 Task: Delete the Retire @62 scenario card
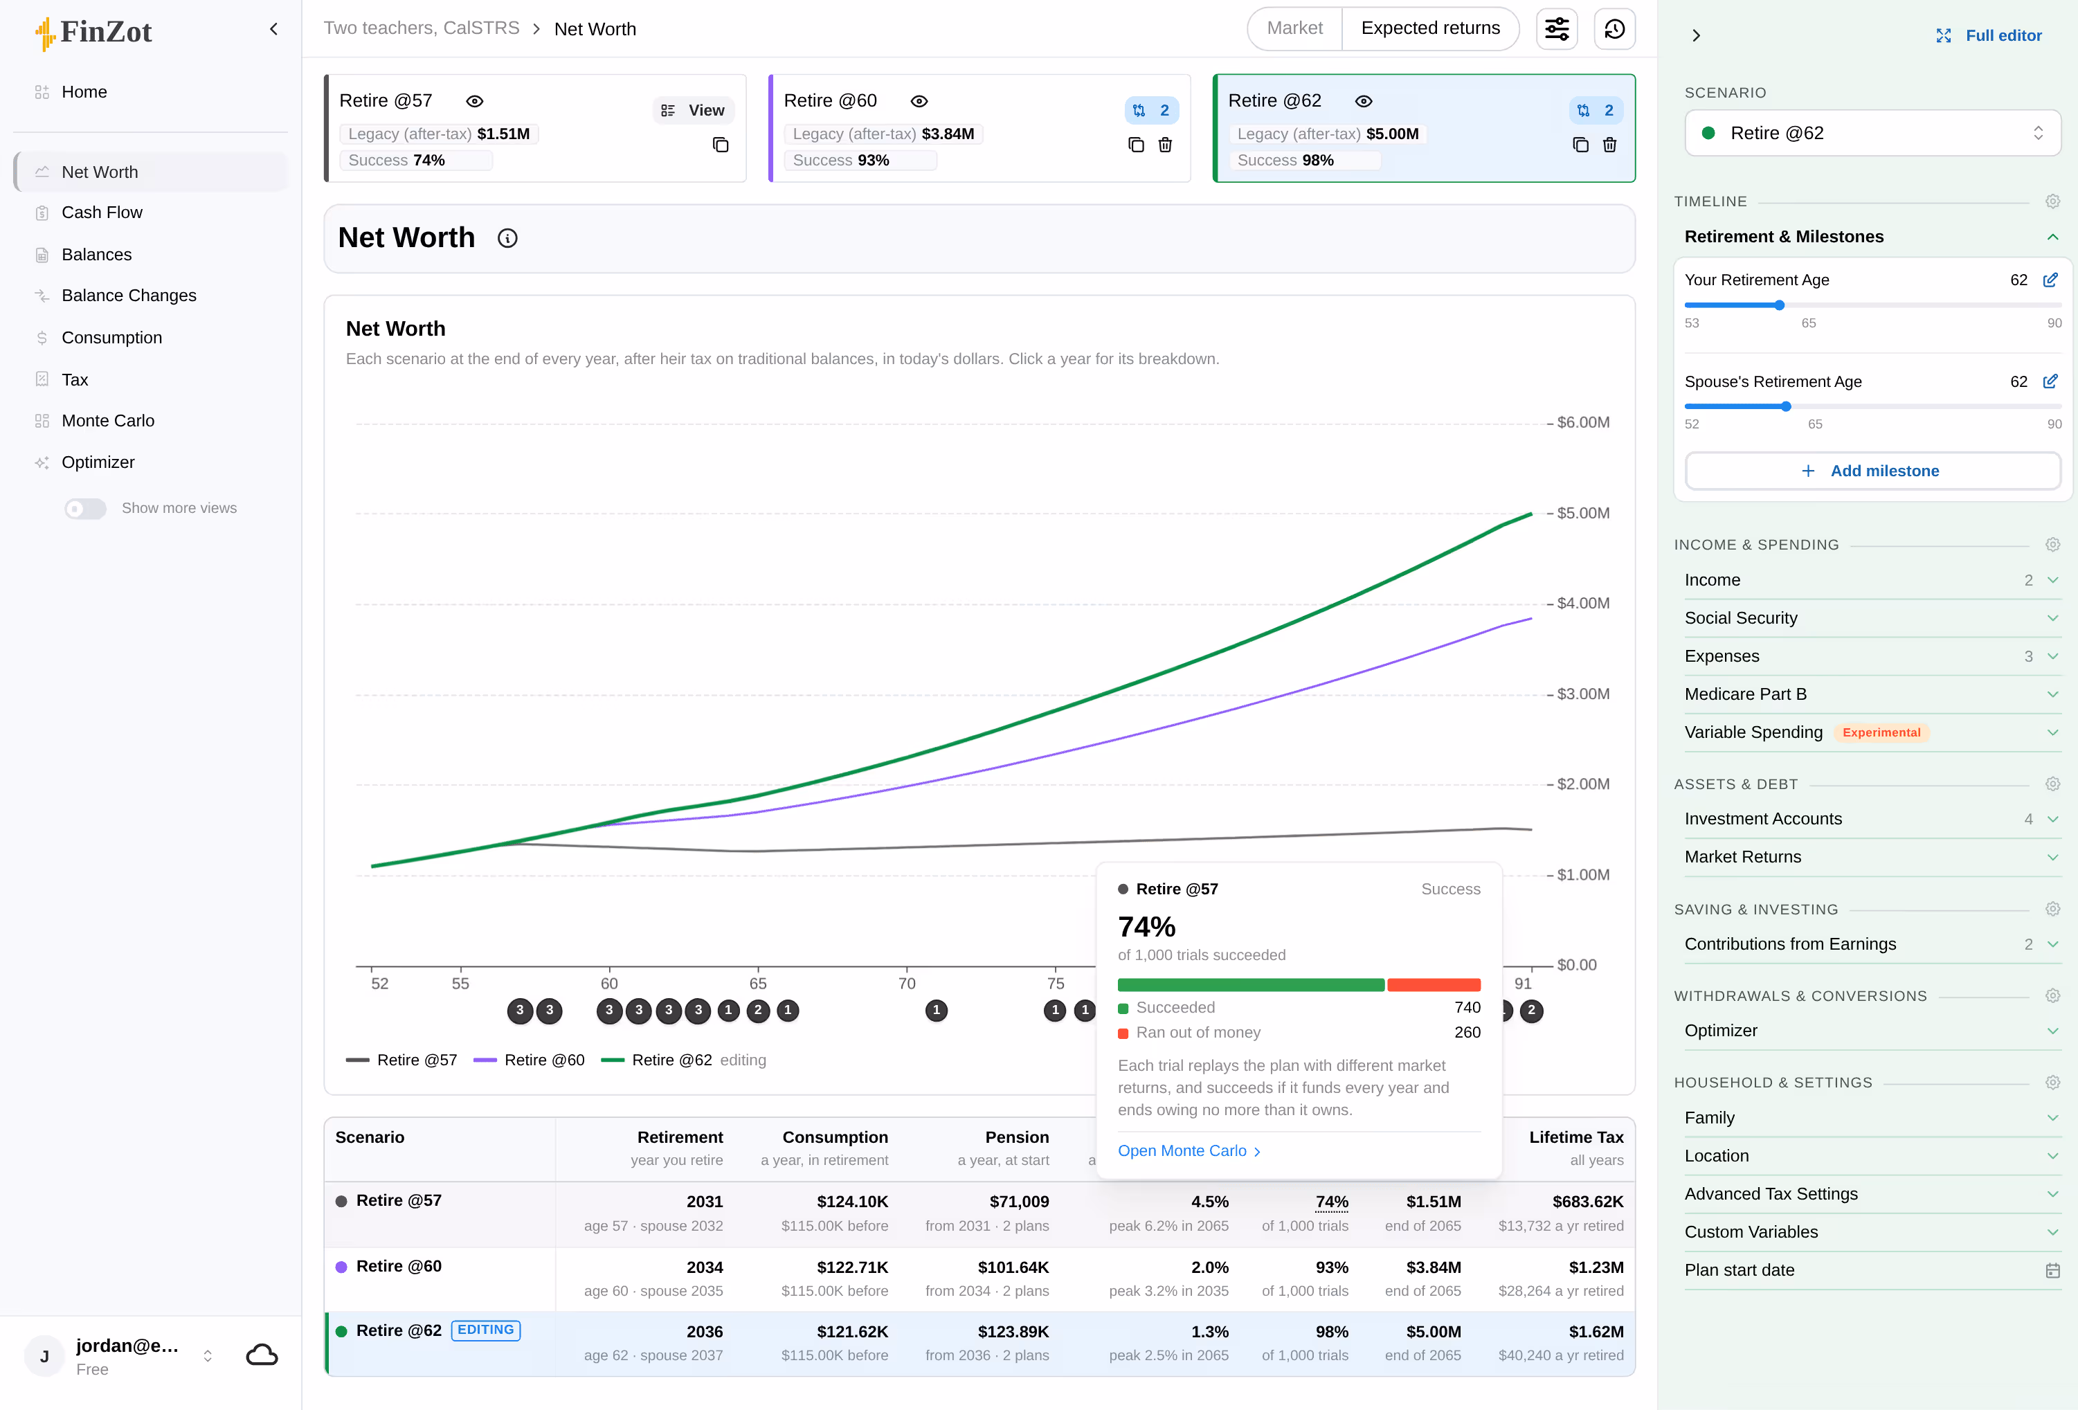click(x=1609, y=145)
